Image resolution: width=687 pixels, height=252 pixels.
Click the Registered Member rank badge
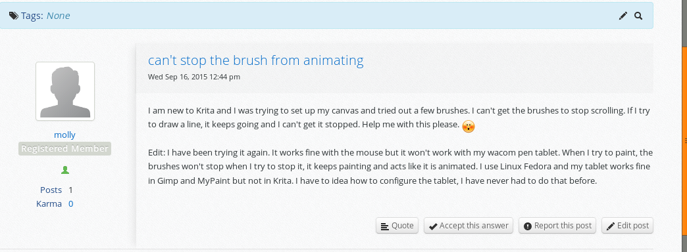[65, 148]
